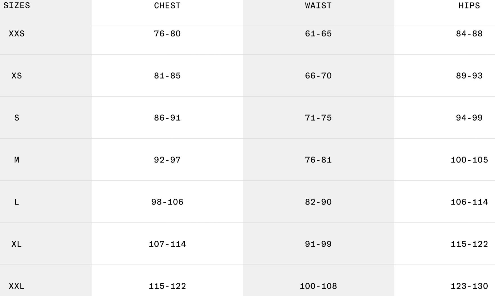Click the S size label

pos(17,118)
